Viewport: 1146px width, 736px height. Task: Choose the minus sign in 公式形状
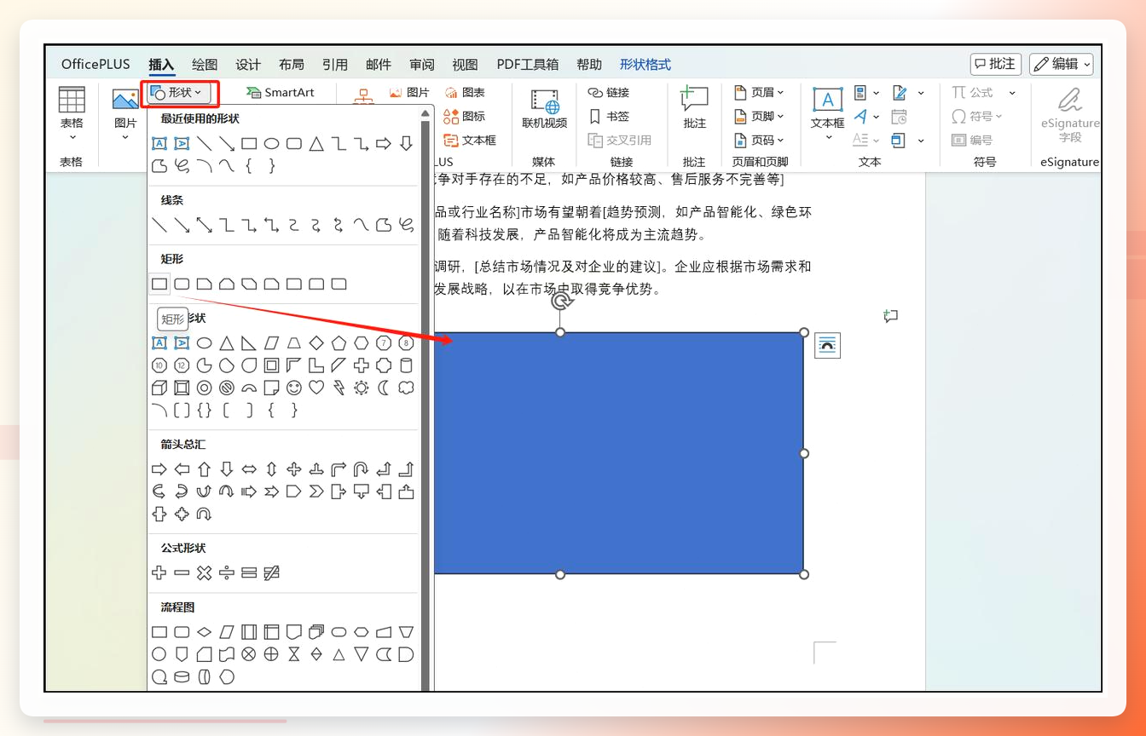(182, 572)
